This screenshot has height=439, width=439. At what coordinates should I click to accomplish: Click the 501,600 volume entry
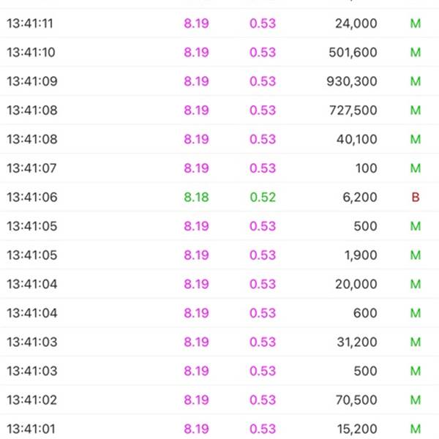[x=352, y=53]
